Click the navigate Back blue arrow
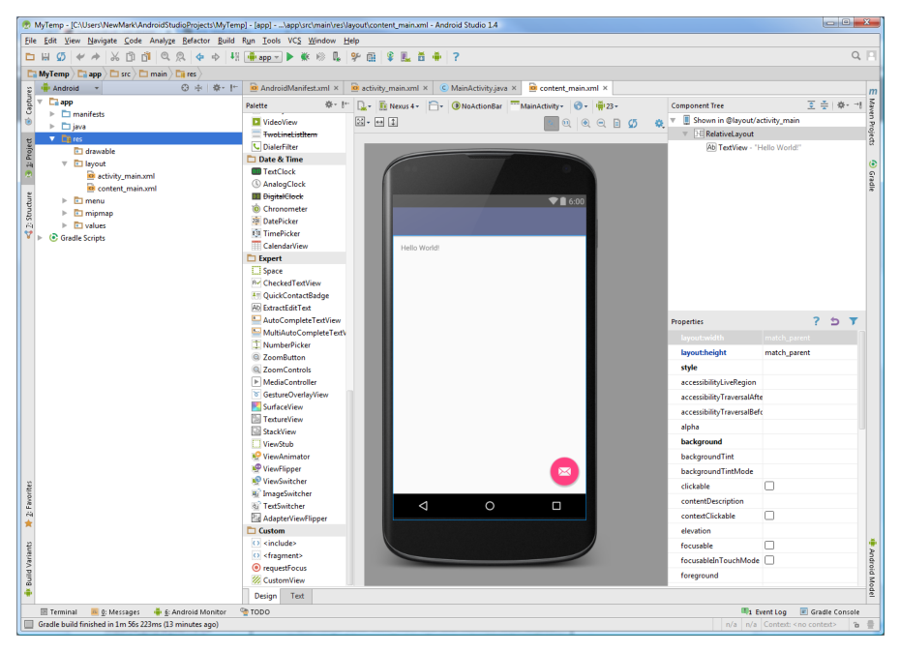 [199, 57]
